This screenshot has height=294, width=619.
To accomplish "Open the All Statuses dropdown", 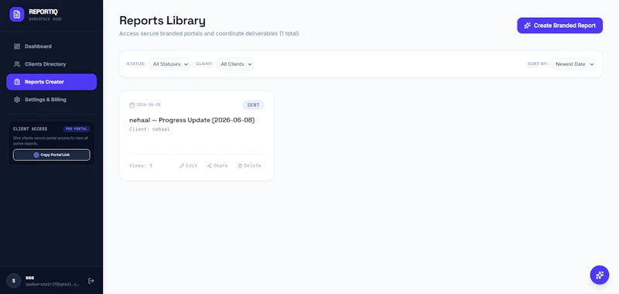I will click(169, 64).
